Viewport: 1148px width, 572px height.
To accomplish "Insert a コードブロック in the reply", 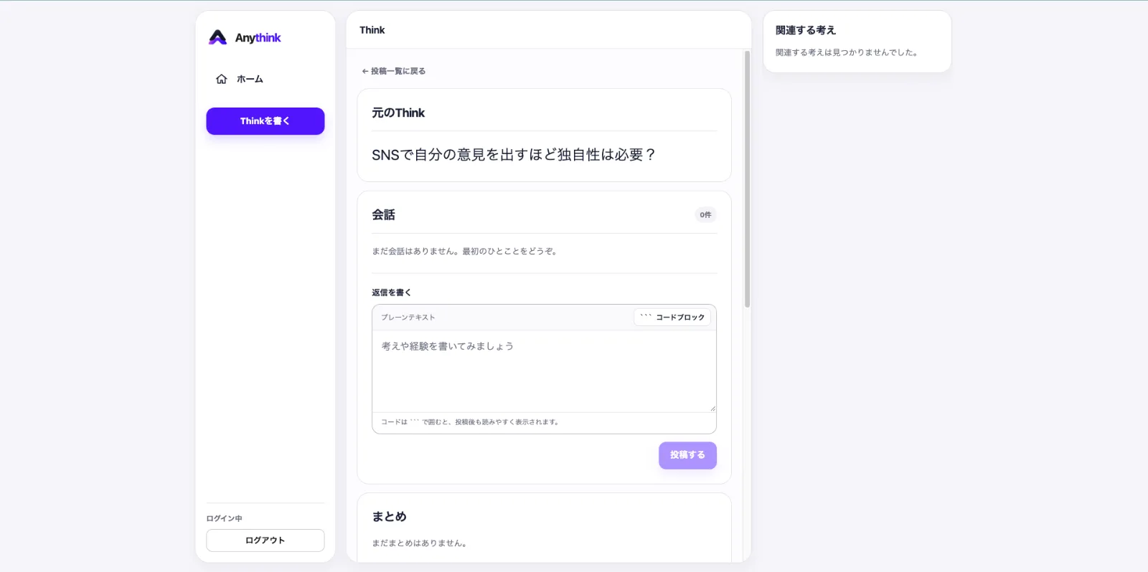I will (672, 317).
